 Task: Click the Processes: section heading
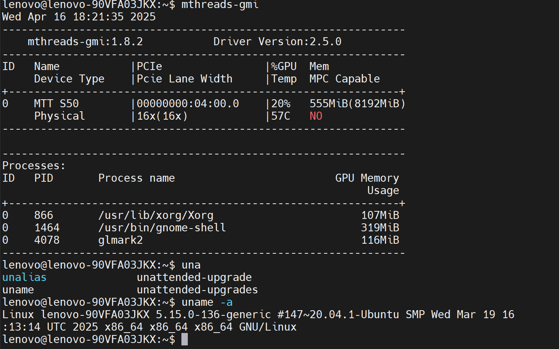pos(34,166)
